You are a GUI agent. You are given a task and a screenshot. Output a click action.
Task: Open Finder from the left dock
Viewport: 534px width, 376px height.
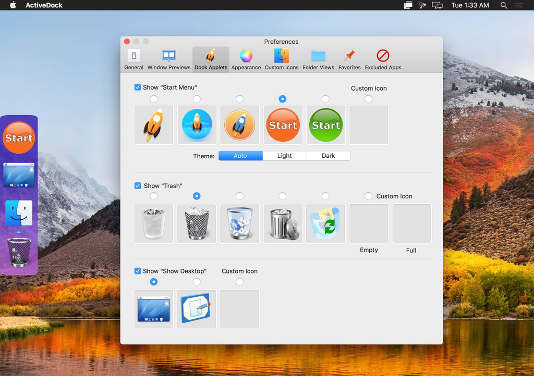(x=19, y=213)
